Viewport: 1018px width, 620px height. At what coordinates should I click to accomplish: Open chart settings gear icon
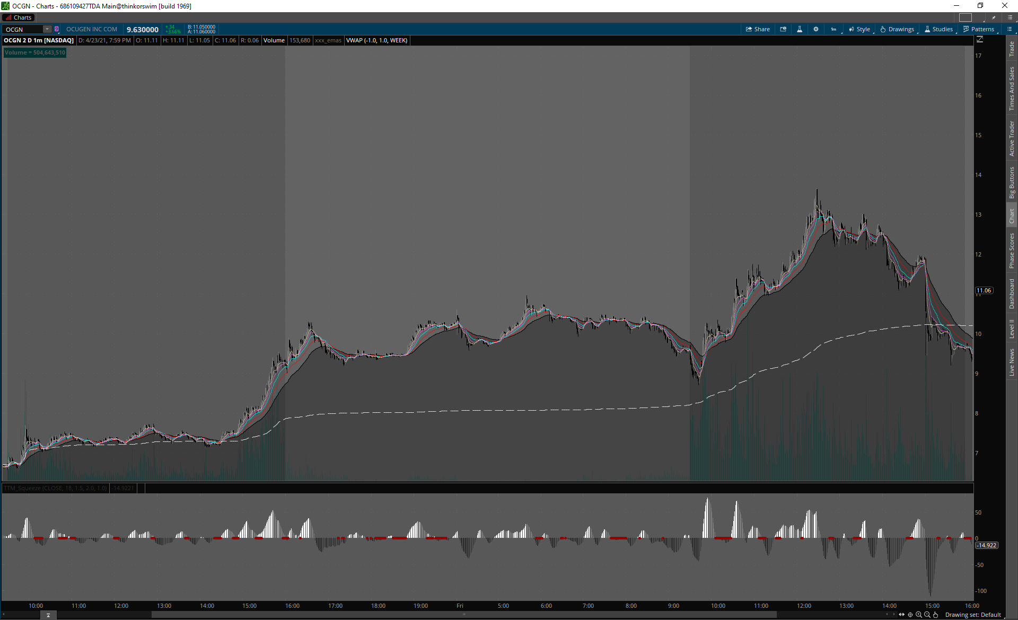816,29
